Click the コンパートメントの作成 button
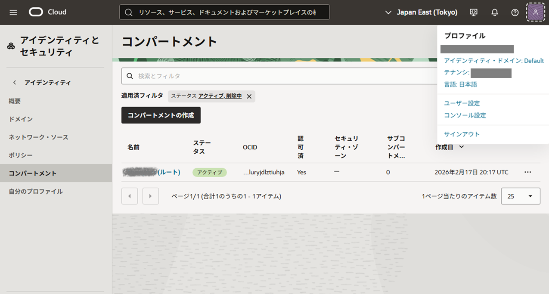The image size is (549, 294). click(161, 115)
